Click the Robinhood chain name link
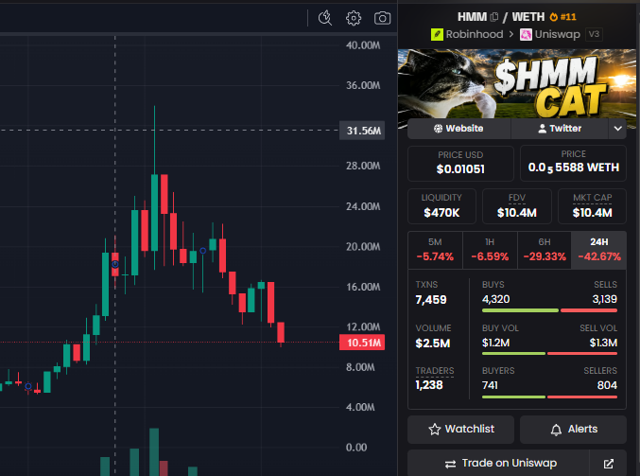 (475, 34)
